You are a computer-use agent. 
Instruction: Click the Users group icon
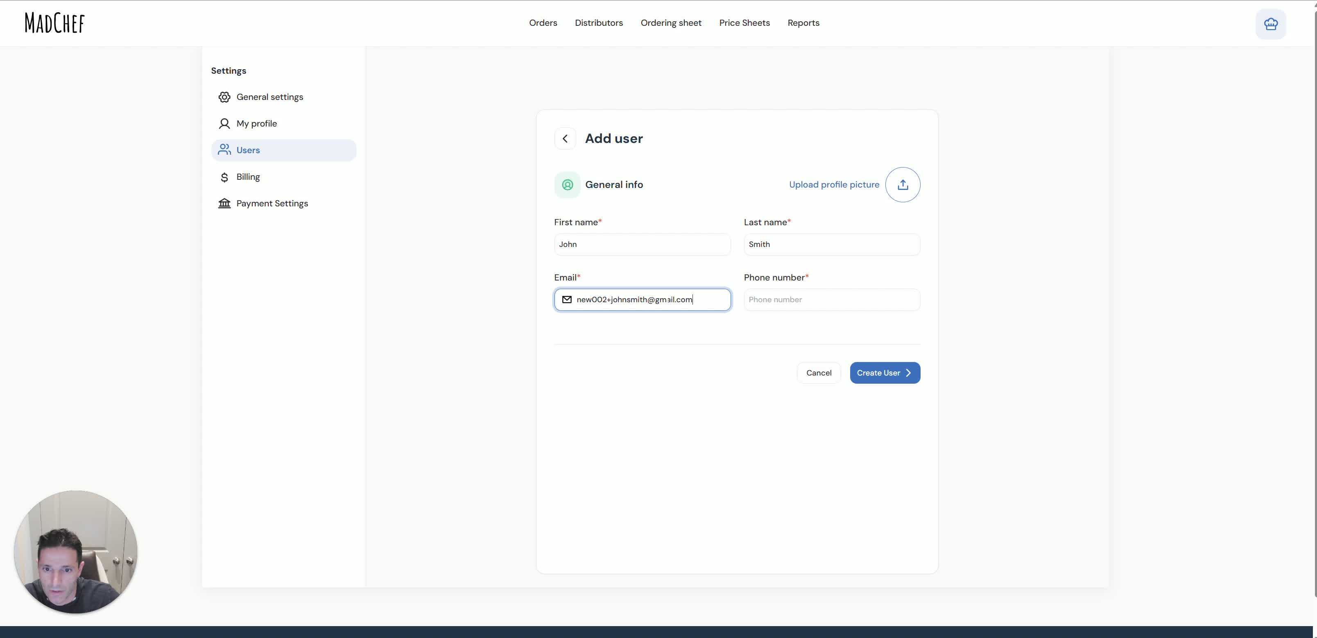click(x=224, y=149)
